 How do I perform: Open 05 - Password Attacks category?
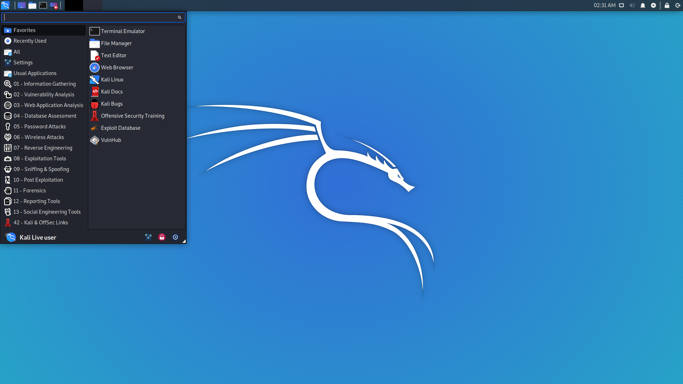click(x=44, y=127)
